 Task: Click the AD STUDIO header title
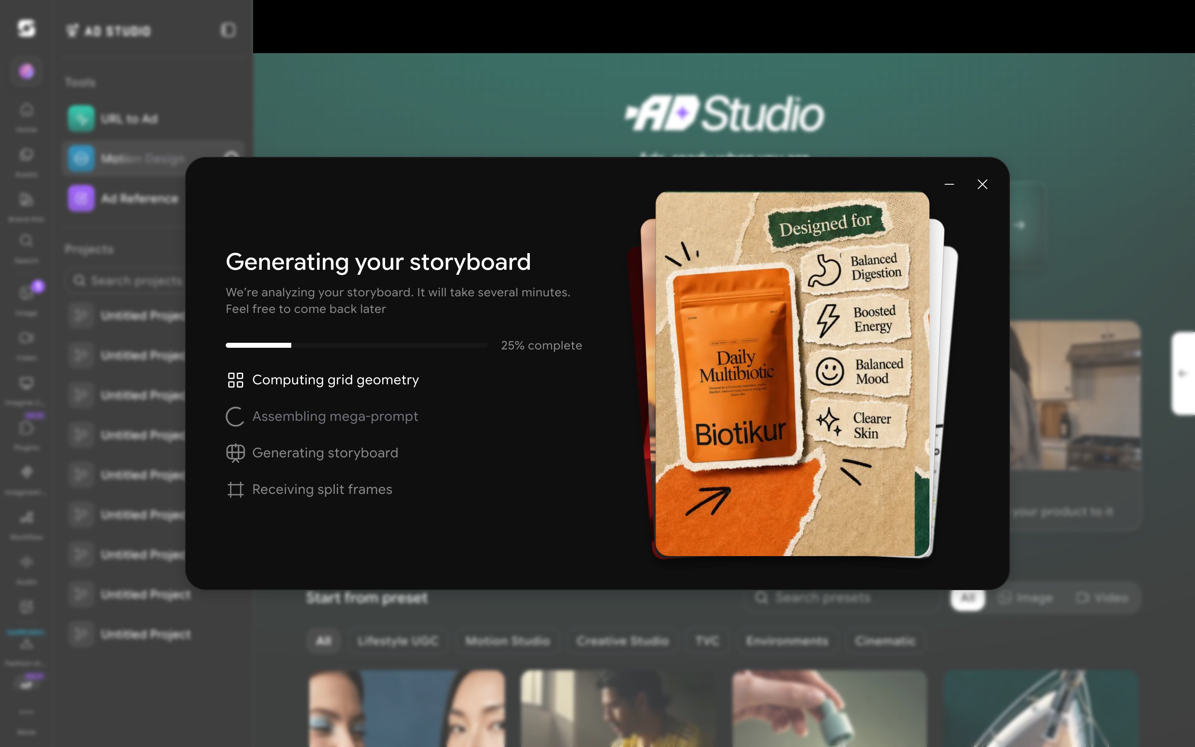tap(117, 31)
